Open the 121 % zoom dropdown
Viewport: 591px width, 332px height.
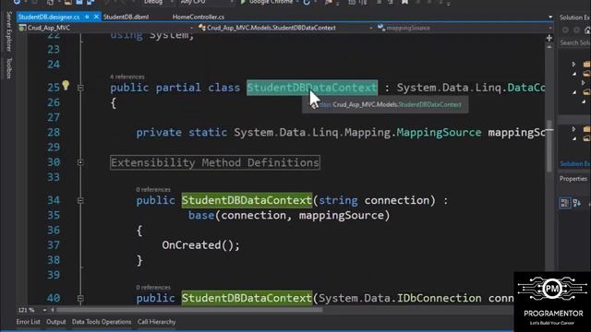pyautogui.click(x=44, y=310)
